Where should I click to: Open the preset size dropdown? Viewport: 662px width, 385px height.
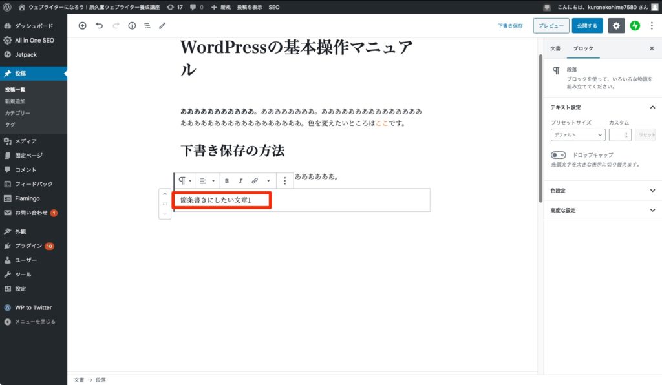(578, 135)
